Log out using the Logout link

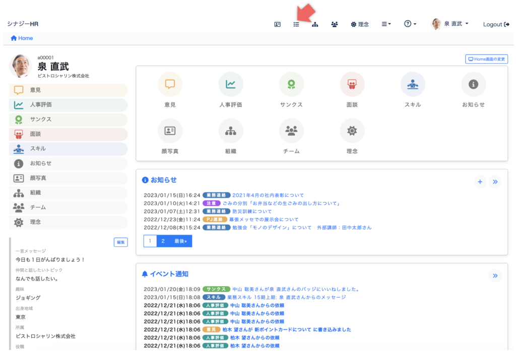[x=496, y=24]
